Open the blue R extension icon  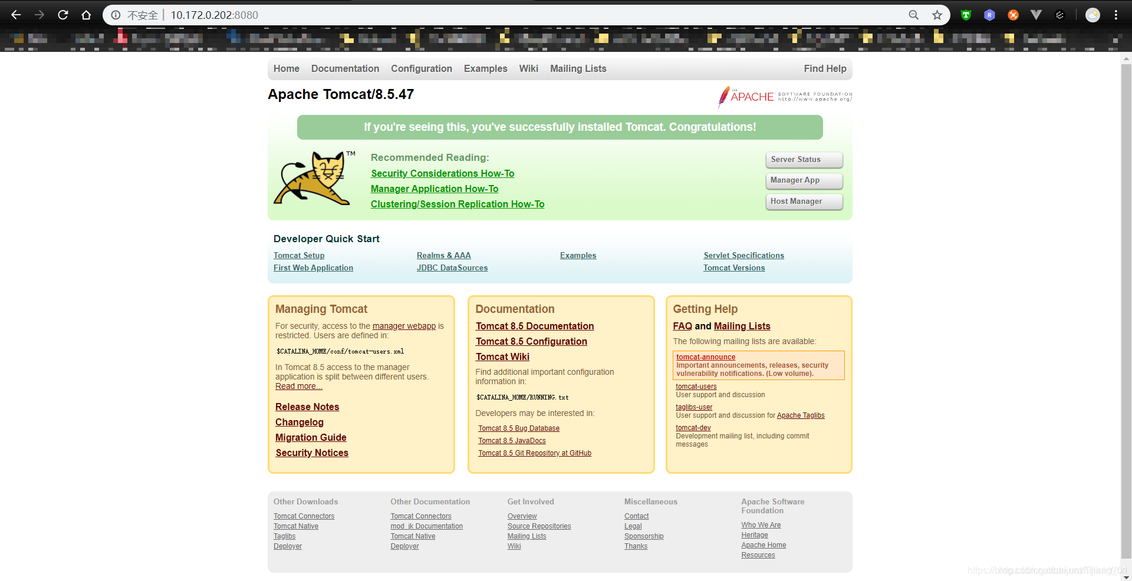click(x=989, y=15)
